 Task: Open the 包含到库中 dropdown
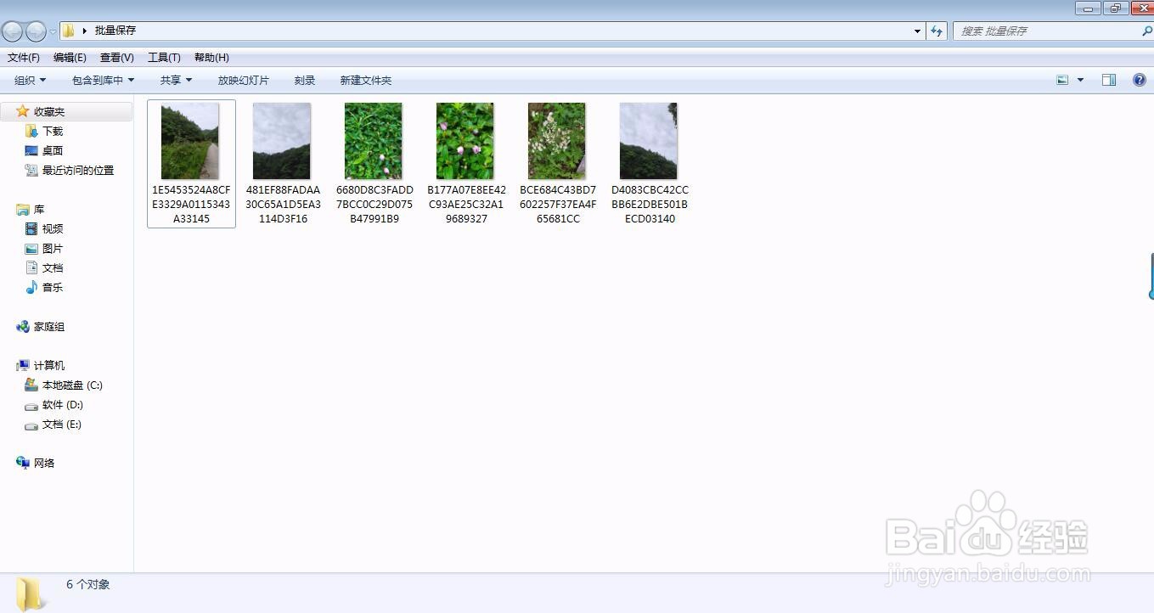104,80
